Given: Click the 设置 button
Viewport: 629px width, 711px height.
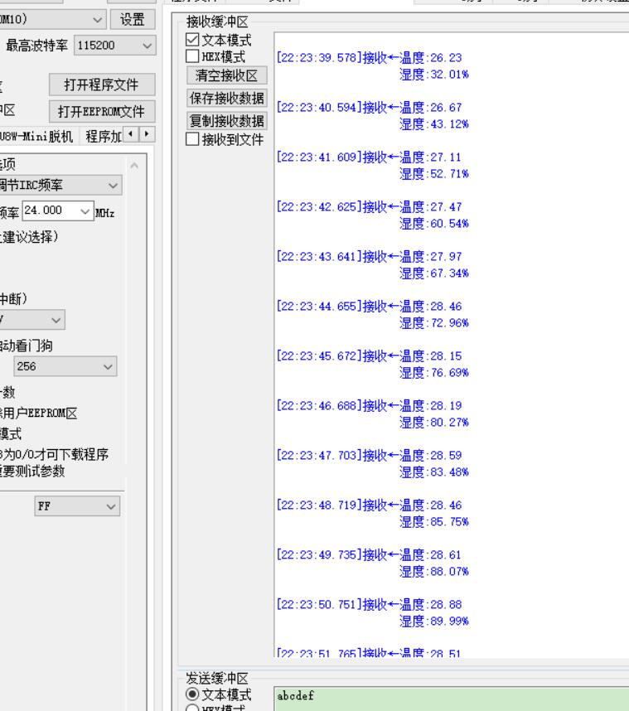Looking at the screenshot, I should 133,20.
